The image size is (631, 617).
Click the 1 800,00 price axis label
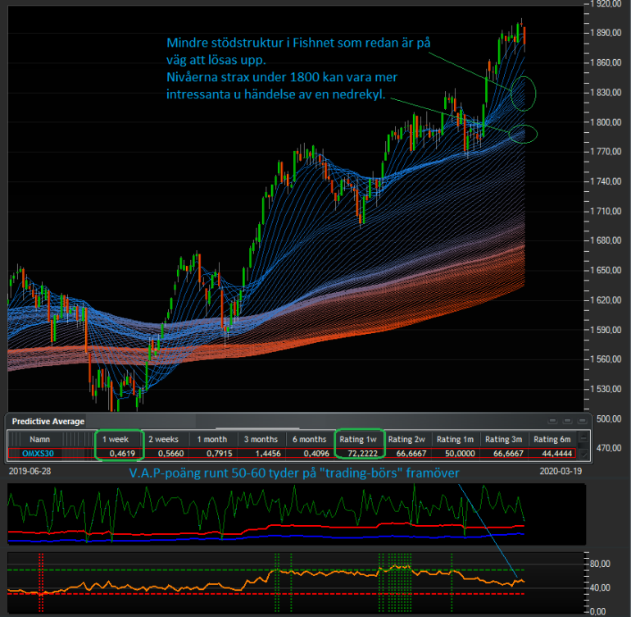tap(606, 122)
